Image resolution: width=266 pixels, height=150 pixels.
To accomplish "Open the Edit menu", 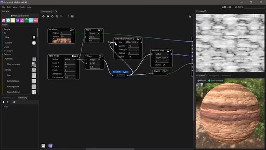I will point(9,7).
